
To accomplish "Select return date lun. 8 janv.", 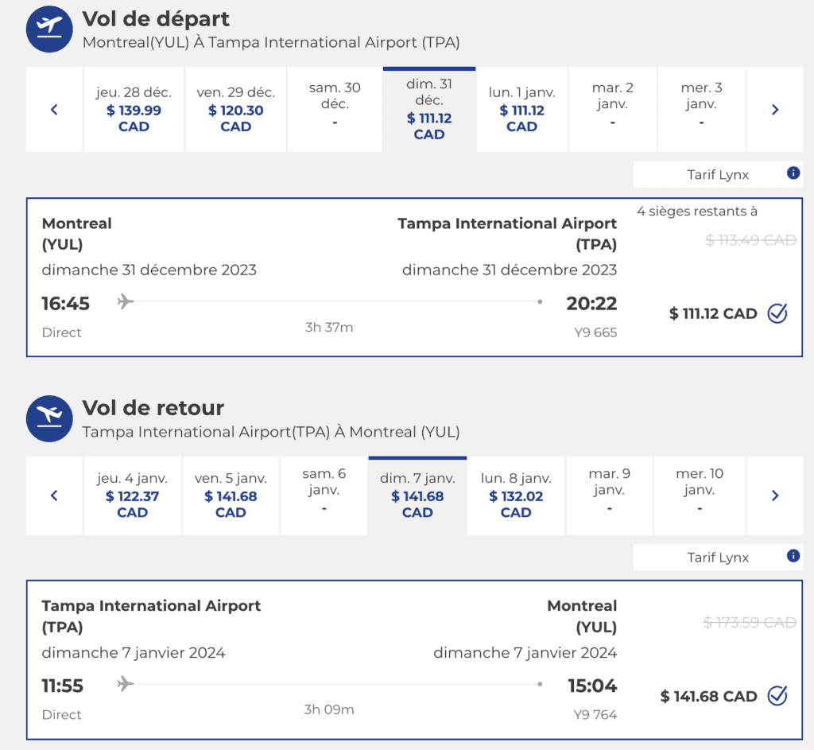I will tap(515, 495).
